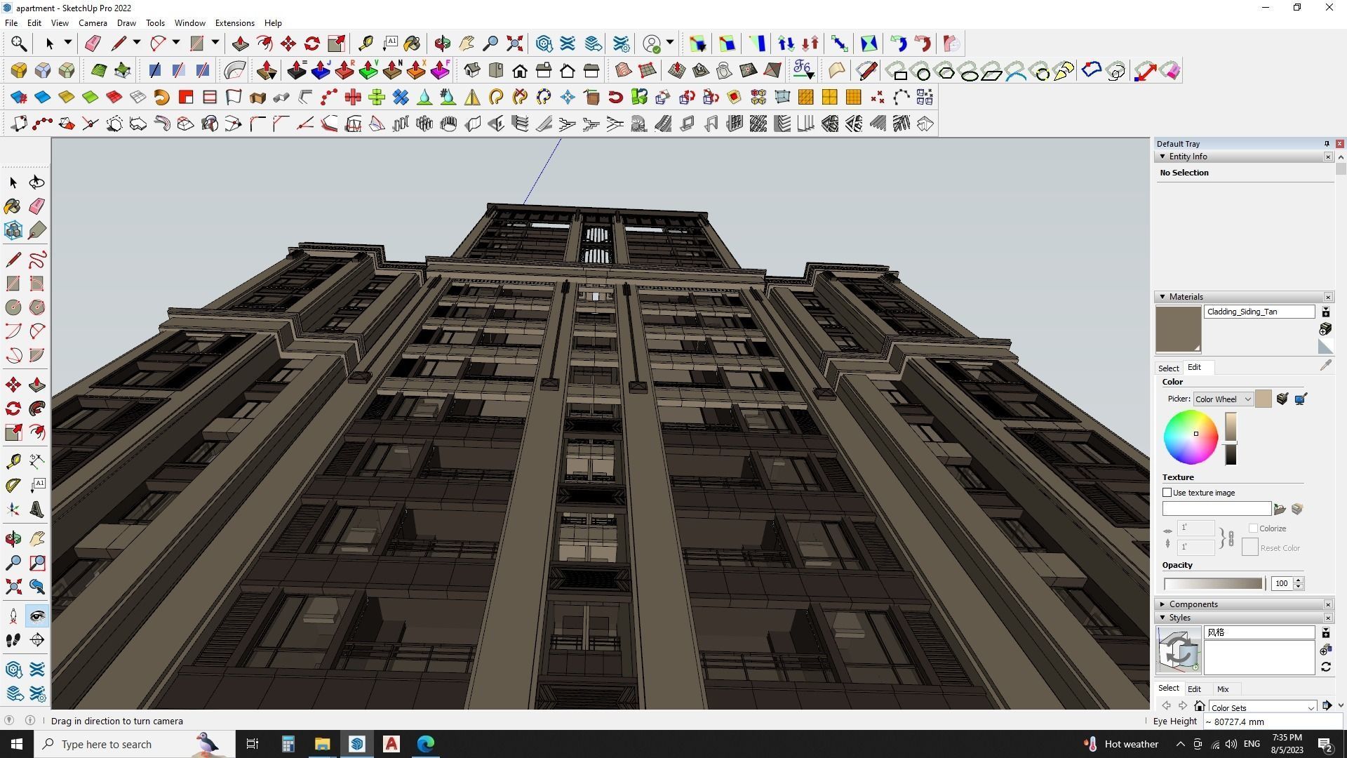
Task: Click the Create Material icon in Materials panel
Action: pos(1325,329)
